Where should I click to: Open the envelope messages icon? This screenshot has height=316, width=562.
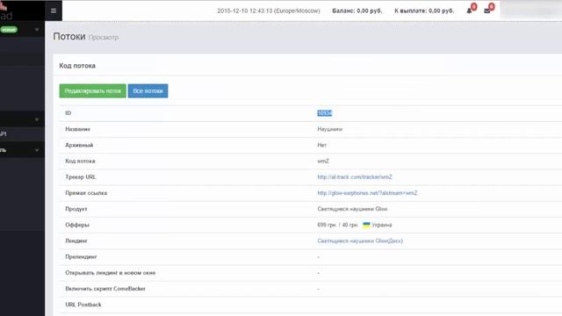pyautogui.click(x=486, y=11)
